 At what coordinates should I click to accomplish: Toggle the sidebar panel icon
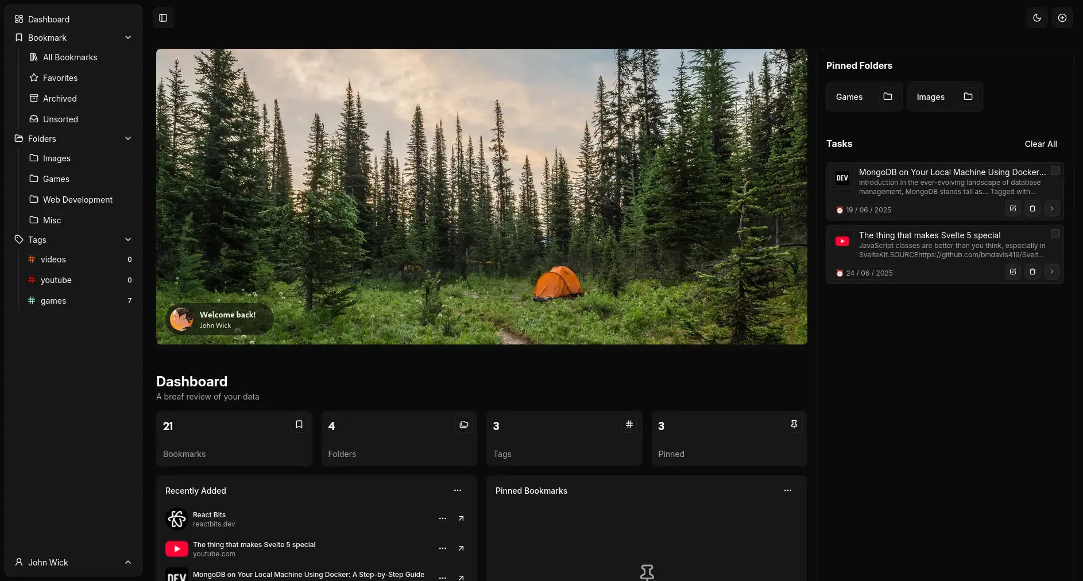click(x=163, y=18)
